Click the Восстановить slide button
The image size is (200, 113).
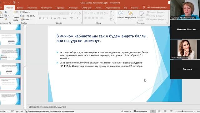[x=28, y=16]
